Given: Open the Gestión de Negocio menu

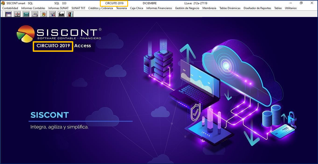Looking at the screenshot, I should coord(187,8).
